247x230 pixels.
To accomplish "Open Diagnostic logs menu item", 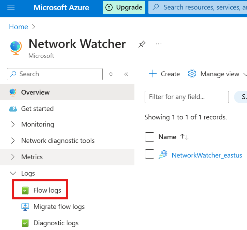I will point(56,223).
